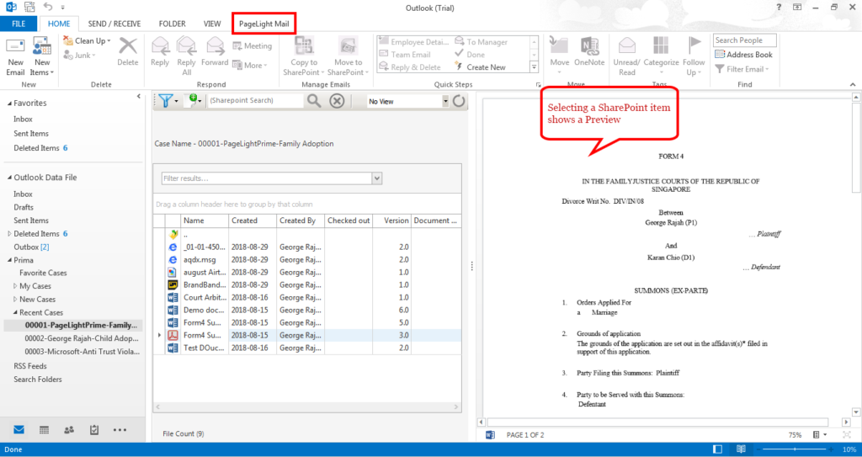Click the New Email icon
The width and height of the screenshot is (862, 457).
click(15, 46)
